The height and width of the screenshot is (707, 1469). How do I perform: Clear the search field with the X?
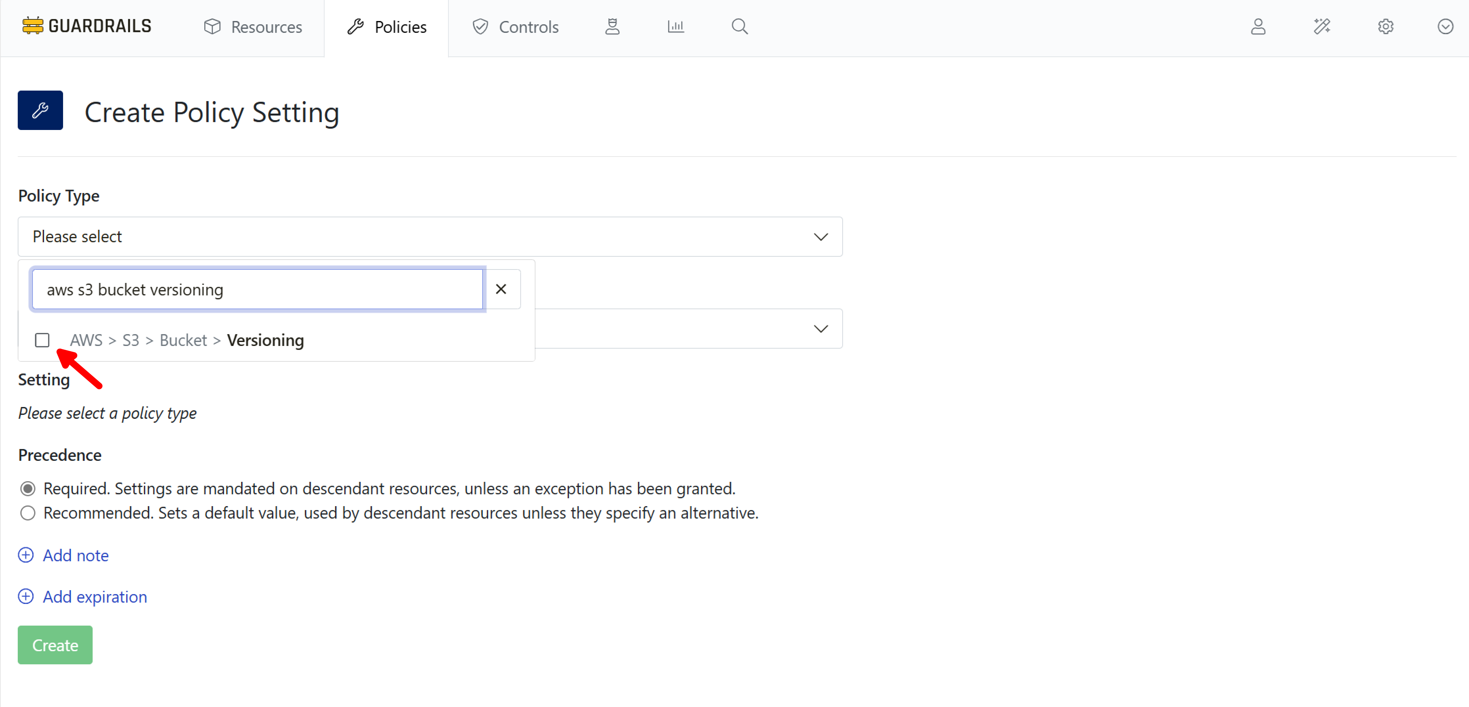pos(501,289)
